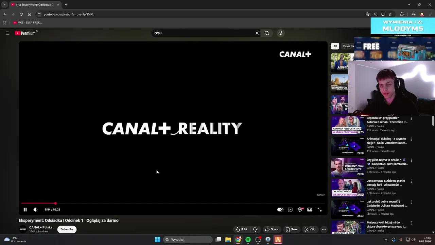Pause the video with the pause button
Image resolution: width=435 pixels, height=245 pixels.
[25, 210]
